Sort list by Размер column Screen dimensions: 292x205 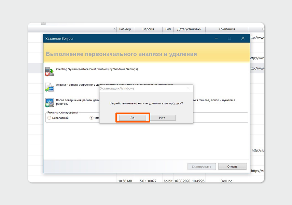tap(125, 29)
